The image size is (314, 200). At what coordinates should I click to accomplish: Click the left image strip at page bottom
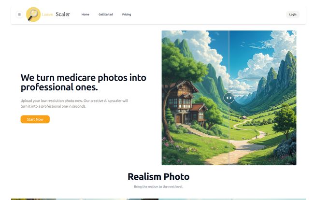coord(85,199)
